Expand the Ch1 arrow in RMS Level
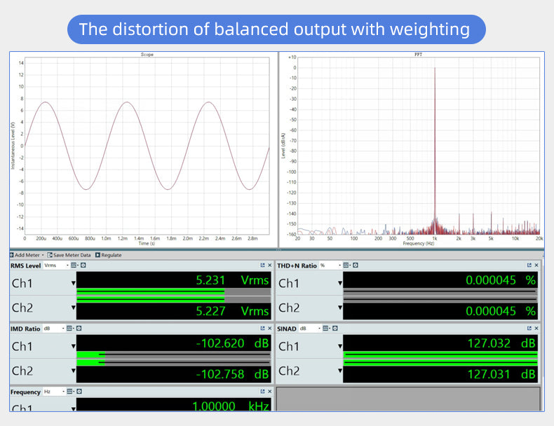 [x=73, y=283]
